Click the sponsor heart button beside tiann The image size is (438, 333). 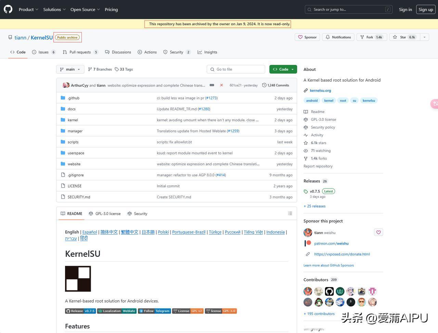pos(378,232)
